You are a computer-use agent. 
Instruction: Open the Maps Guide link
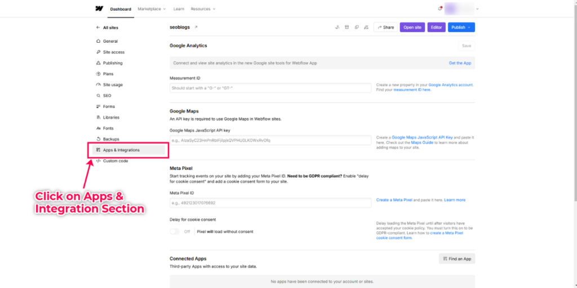(x=423, y=142)
